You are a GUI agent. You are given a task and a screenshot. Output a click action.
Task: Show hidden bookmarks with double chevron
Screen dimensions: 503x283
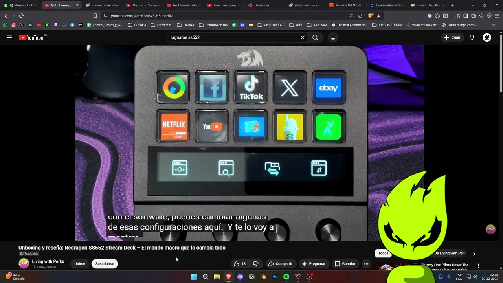(x=494, y=25)
